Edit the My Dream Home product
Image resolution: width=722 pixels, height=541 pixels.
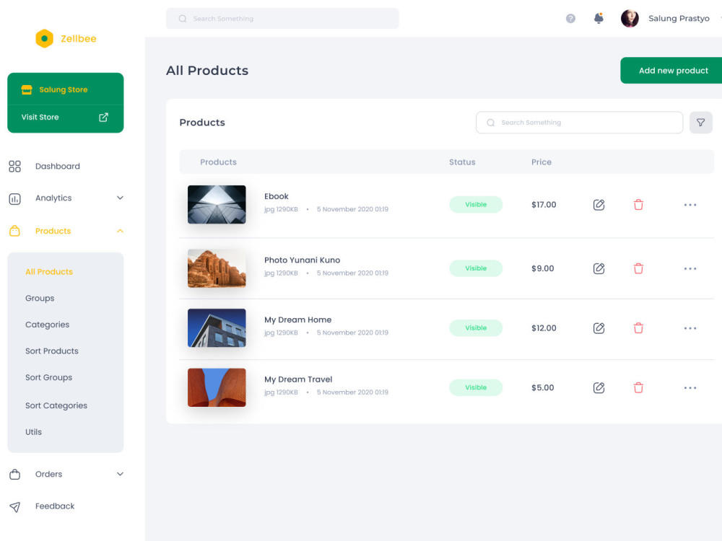tap(599, 328)
